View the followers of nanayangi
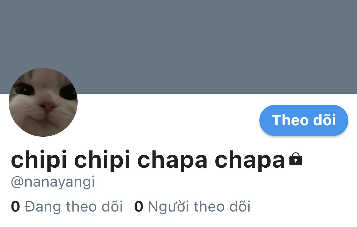 coord(192,207)
